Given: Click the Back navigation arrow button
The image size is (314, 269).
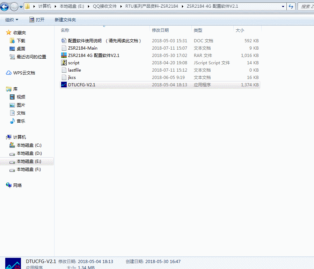Looking at the screenshot, I should [x=5, y=7].
